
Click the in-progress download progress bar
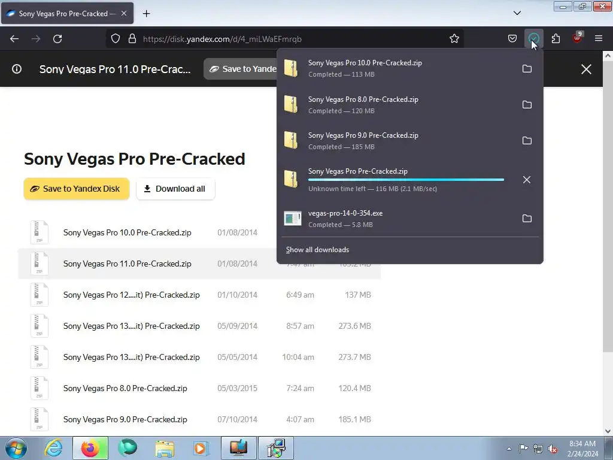[406, 180]
